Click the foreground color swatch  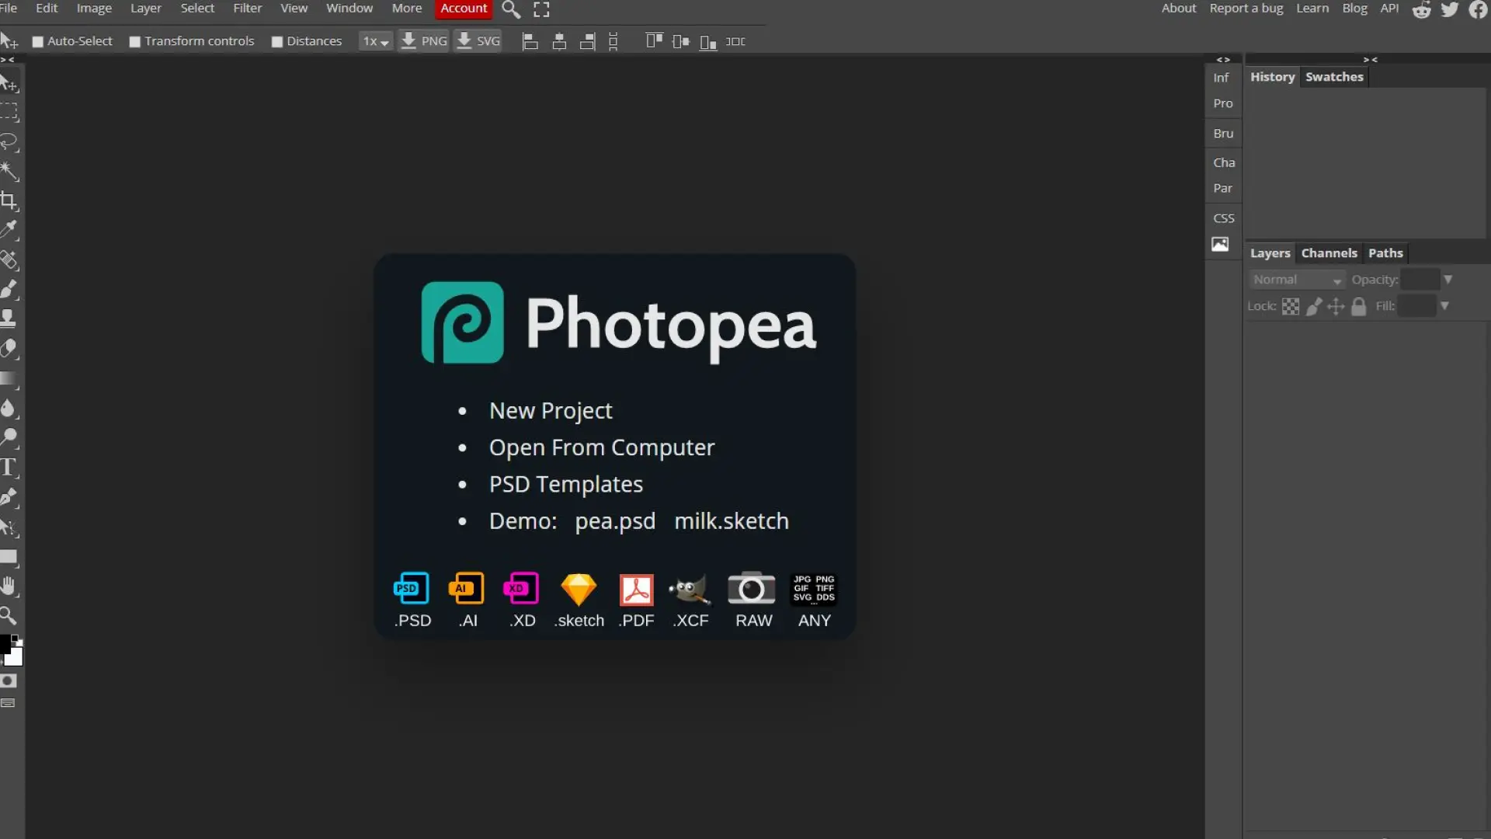[5, 644]
